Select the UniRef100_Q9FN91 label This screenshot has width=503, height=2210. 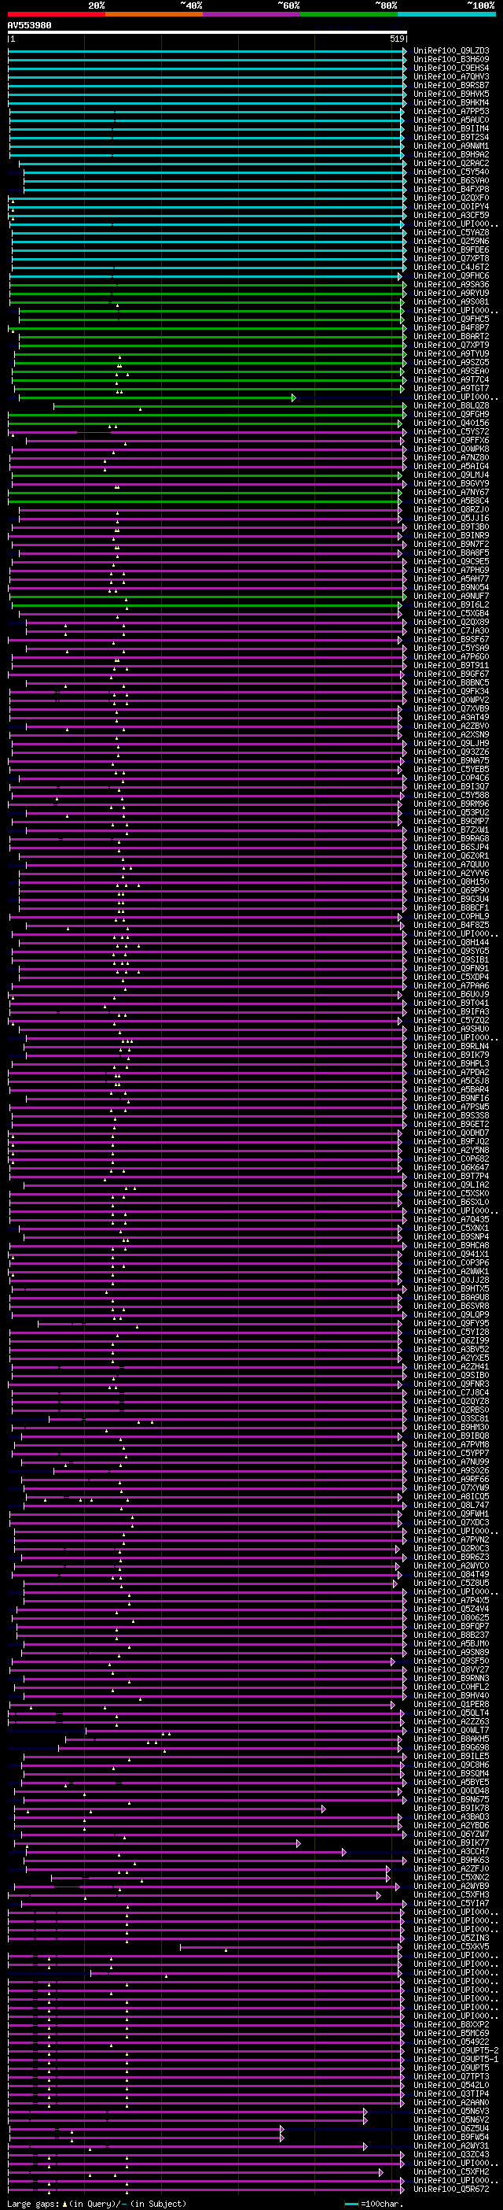click(452, 968)
